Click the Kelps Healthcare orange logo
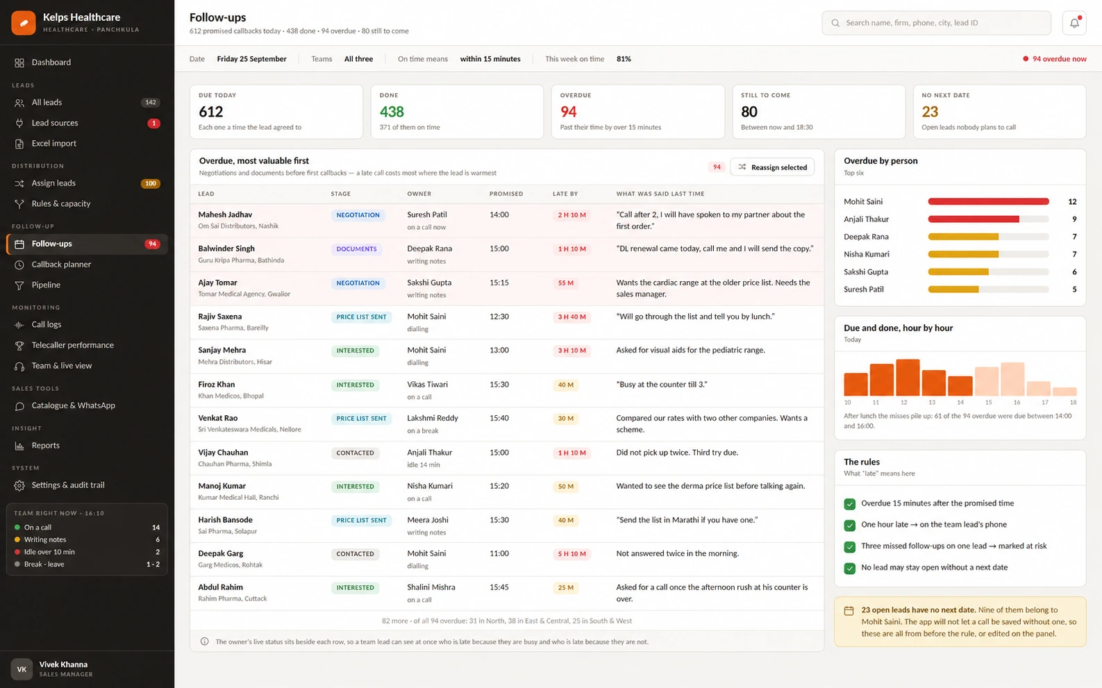Screen dimensions: 1102x688 (24, 23)
